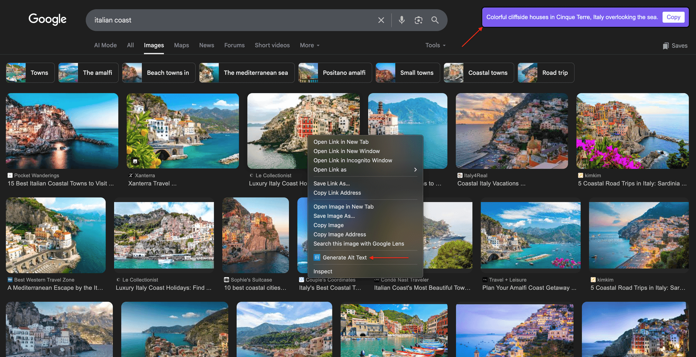Select 'Search this image with Google Lens'
The width and height of the screenshot is (696, 357).
click(x=359, y=243)
